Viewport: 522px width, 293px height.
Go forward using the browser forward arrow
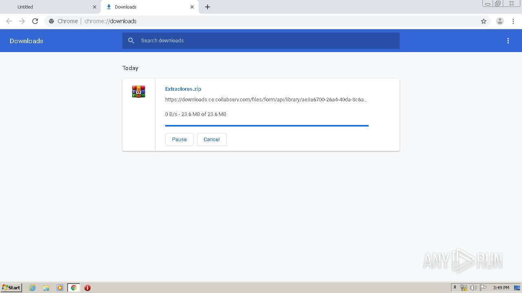[22, 21]
